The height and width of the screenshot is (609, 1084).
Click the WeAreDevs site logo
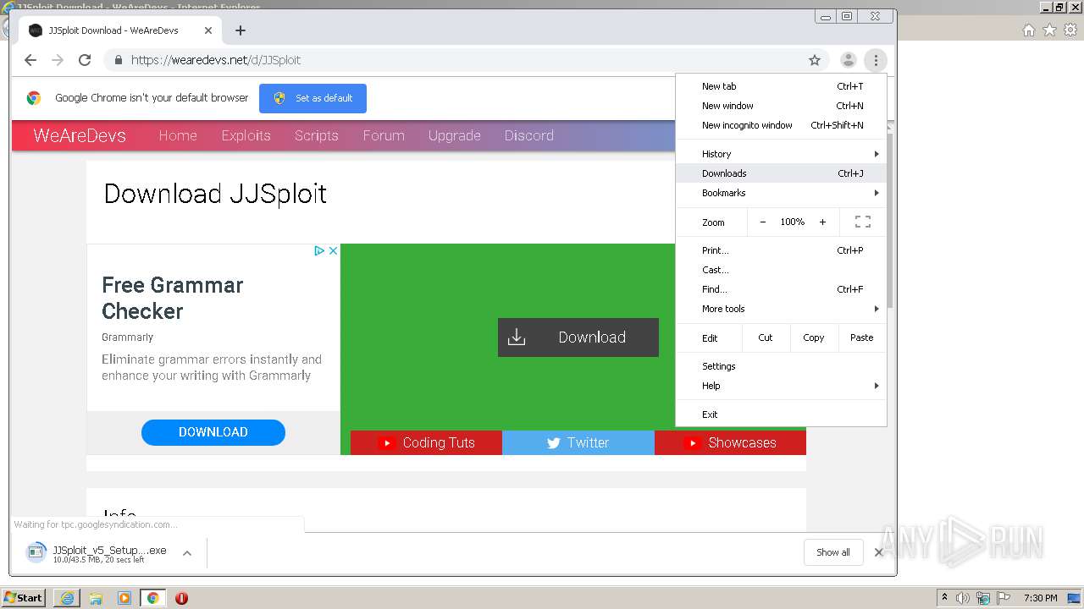coord(80,135)
